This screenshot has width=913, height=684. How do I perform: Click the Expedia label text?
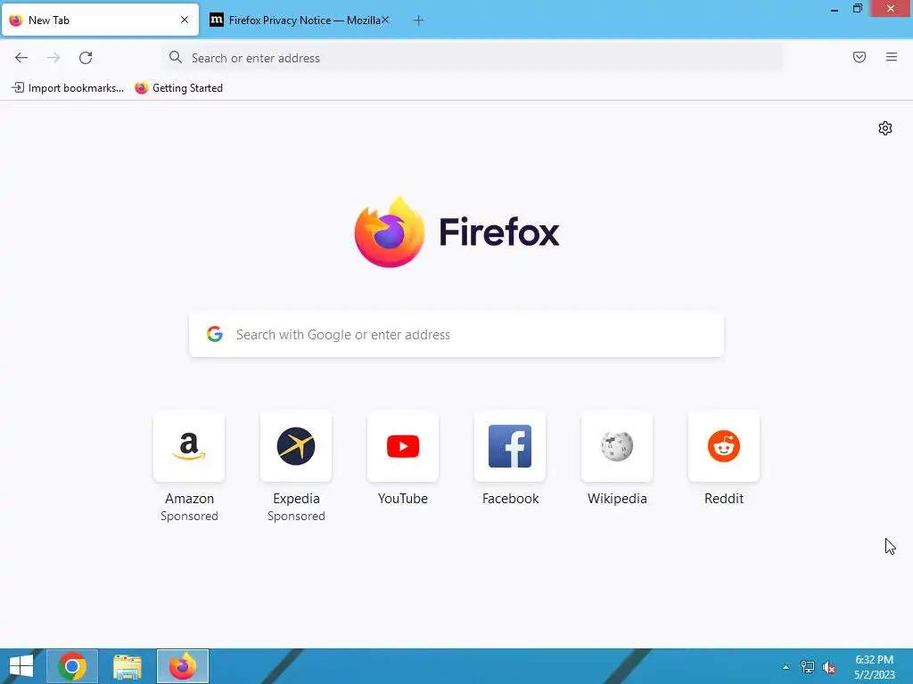296,499
